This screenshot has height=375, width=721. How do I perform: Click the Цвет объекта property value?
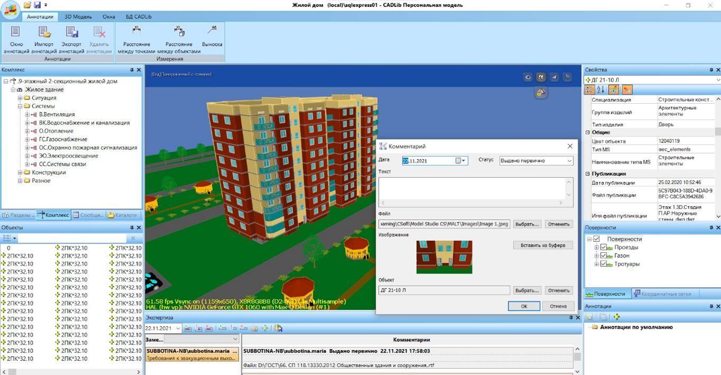click(x=685, y=142)
